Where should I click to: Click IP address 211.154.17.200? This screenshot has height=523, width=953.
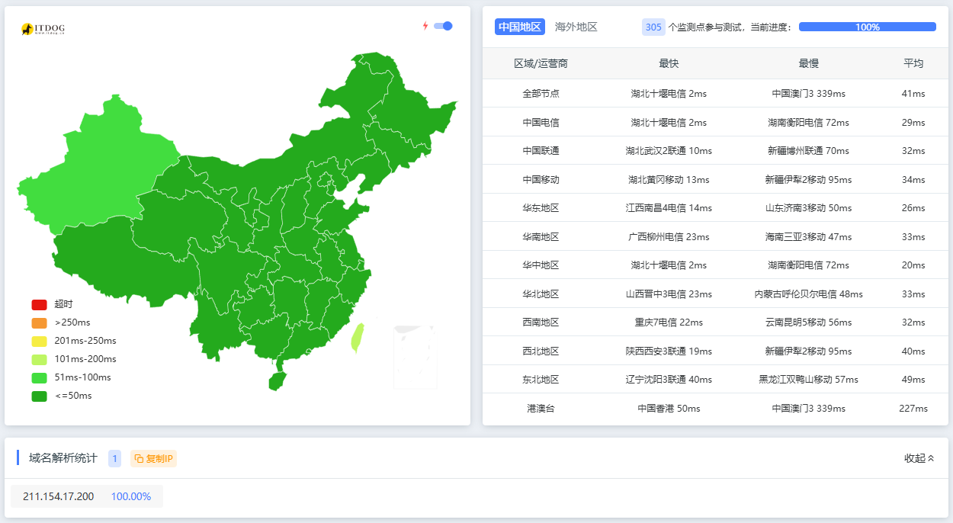pos(58,496)
